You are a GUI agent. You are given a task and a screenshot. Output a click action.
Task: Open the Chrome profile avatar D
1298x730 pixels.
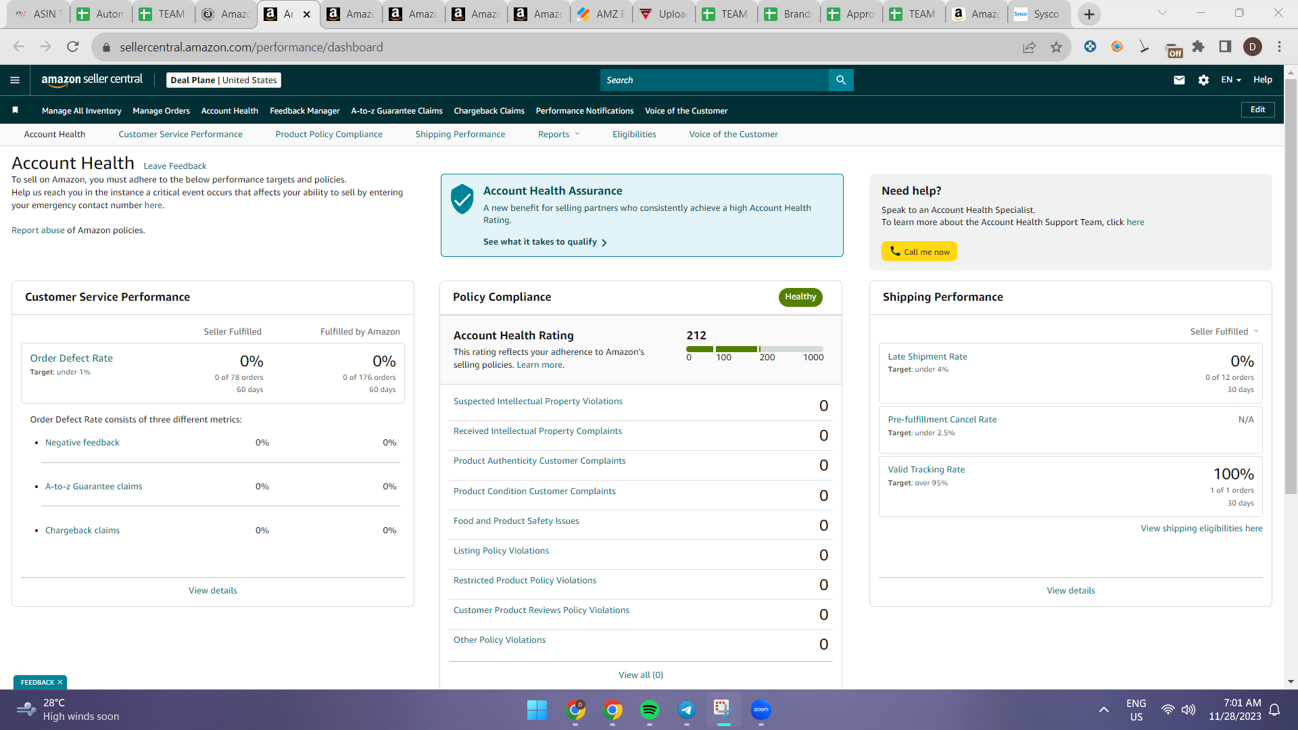pyautogui.click(x=1253, y=47)
